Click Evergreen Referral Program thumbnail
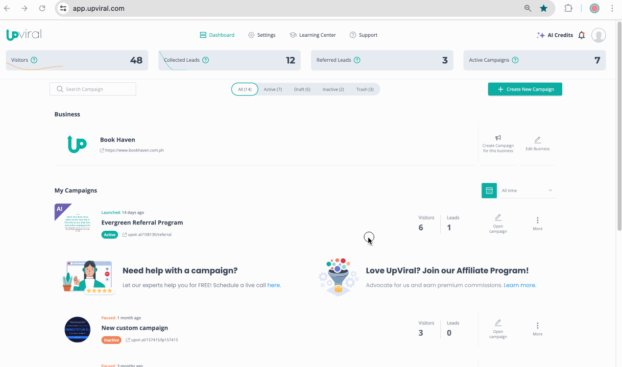Viewport: 622px width, 367px height. point(77,222)
